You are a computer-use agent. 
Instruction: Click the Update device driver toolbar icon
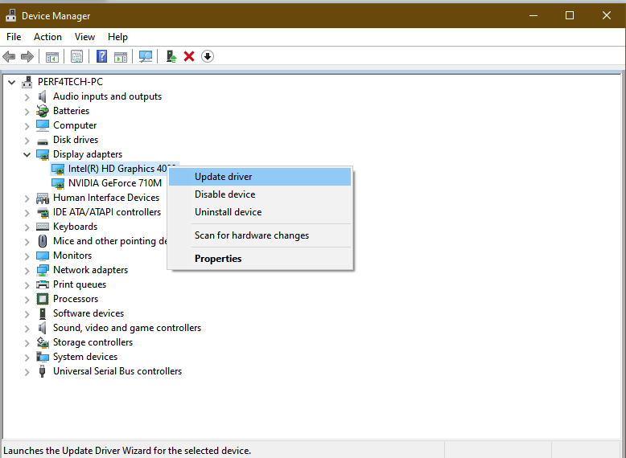click(171, 56)
